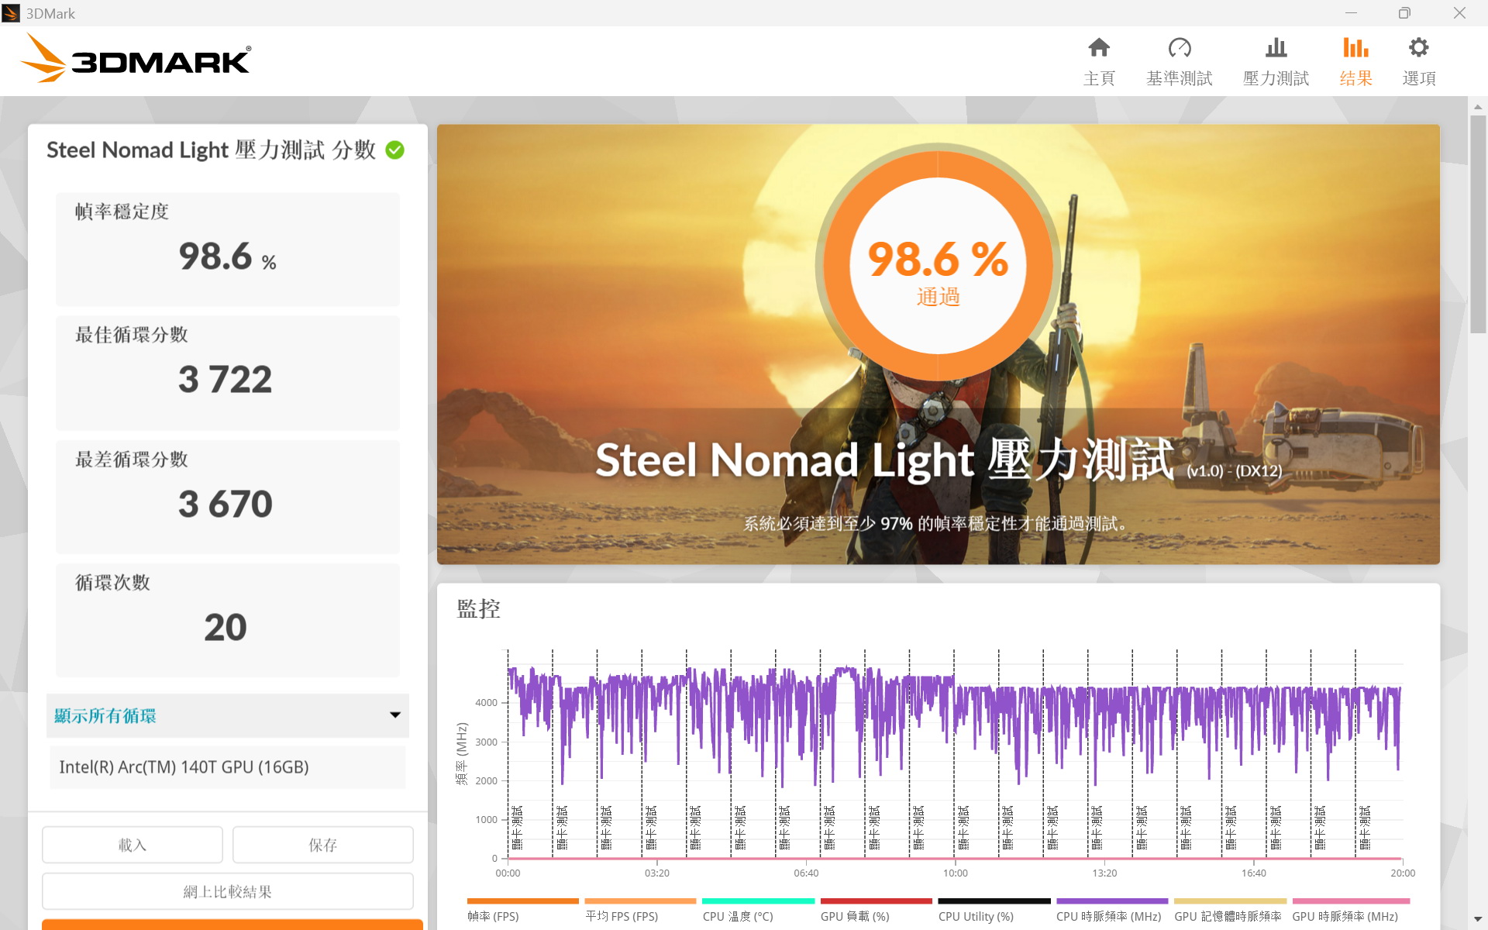Minimize the 3DMark window
Image resolution: width=1488 pixels, height=930 pixels.
[1351, 13]
